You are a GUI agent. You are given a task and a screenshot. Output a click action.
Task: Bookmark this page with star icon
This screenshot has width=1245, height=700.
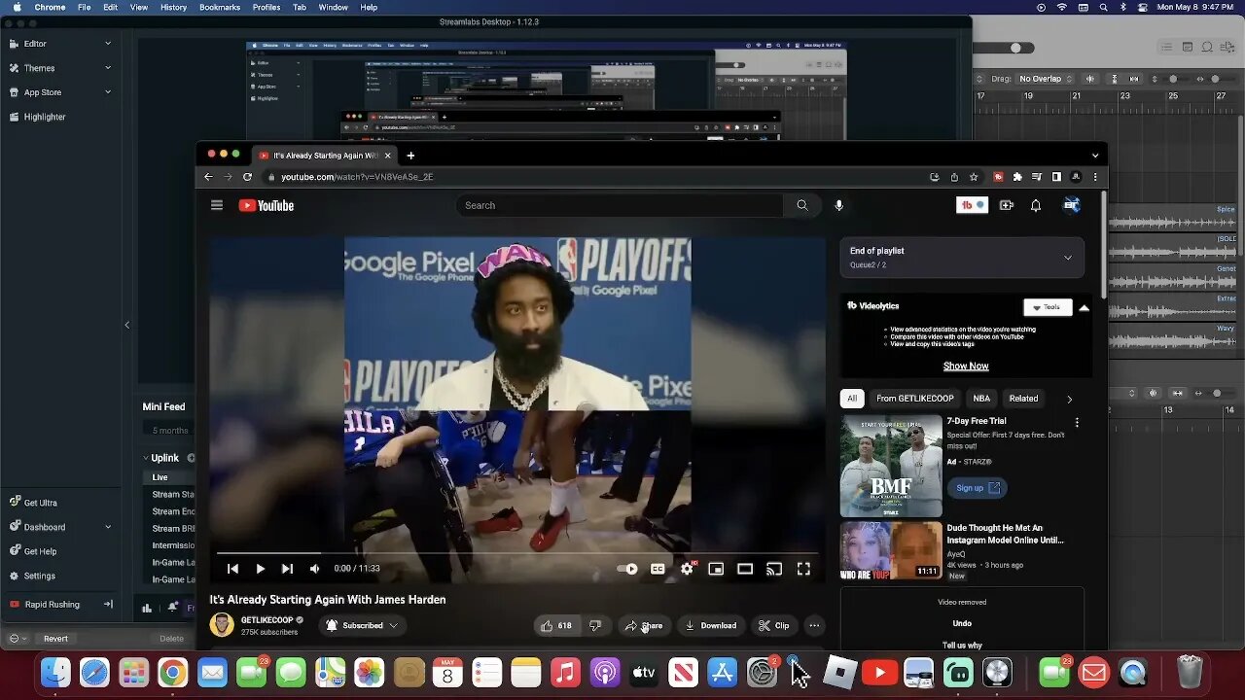[974, 177]
